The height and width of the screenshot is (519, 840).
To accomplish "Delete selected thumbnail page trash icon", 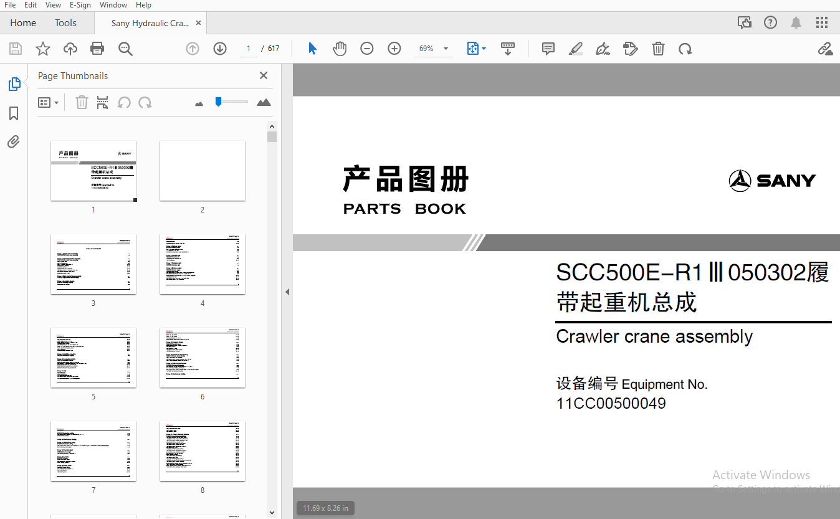I will 82,102.
